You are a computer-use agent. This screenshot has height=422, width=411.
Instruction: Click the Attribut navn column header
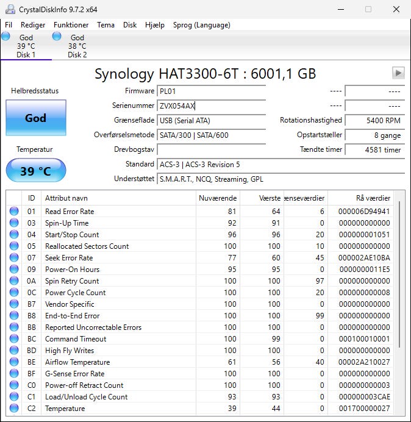click(66, 198)
